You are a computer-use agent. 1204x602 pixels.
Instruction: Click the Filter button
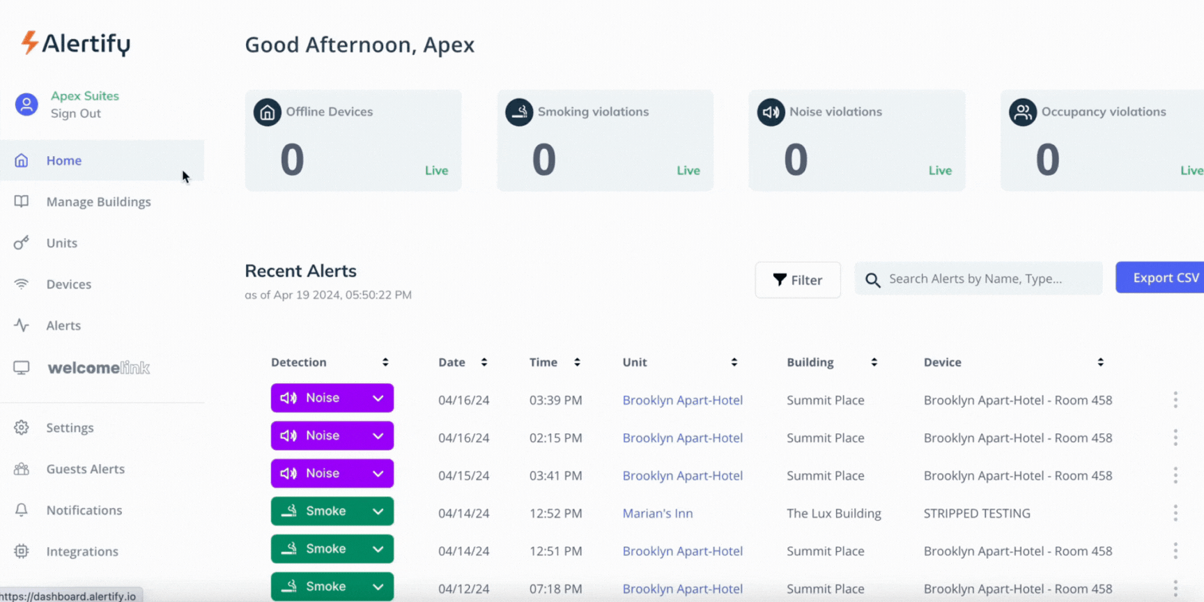pyautogui.click(x=797, y=280)
